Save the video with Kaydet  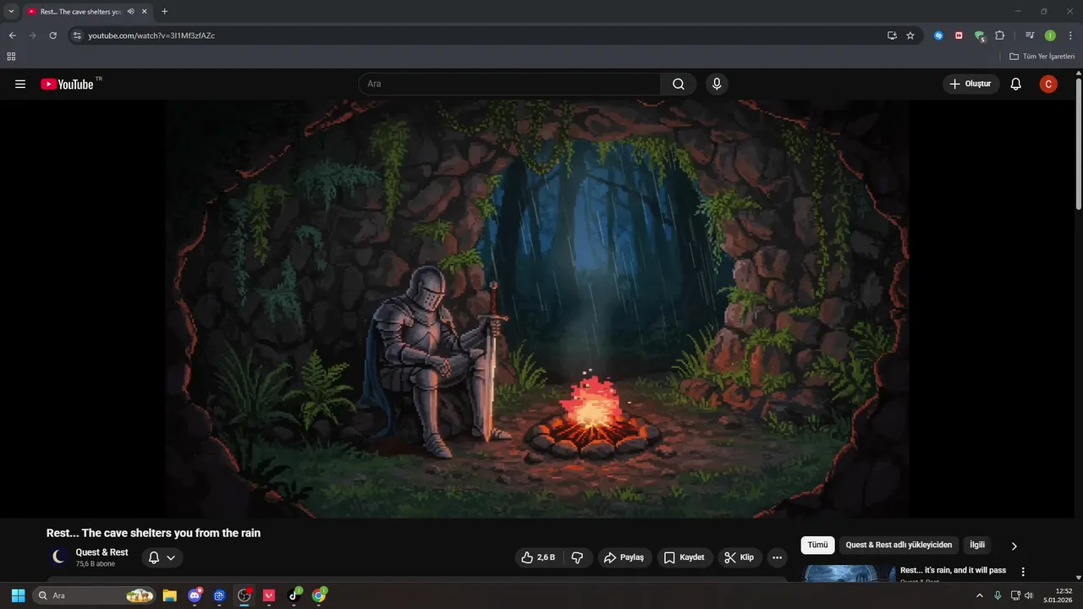coord(684,557)
